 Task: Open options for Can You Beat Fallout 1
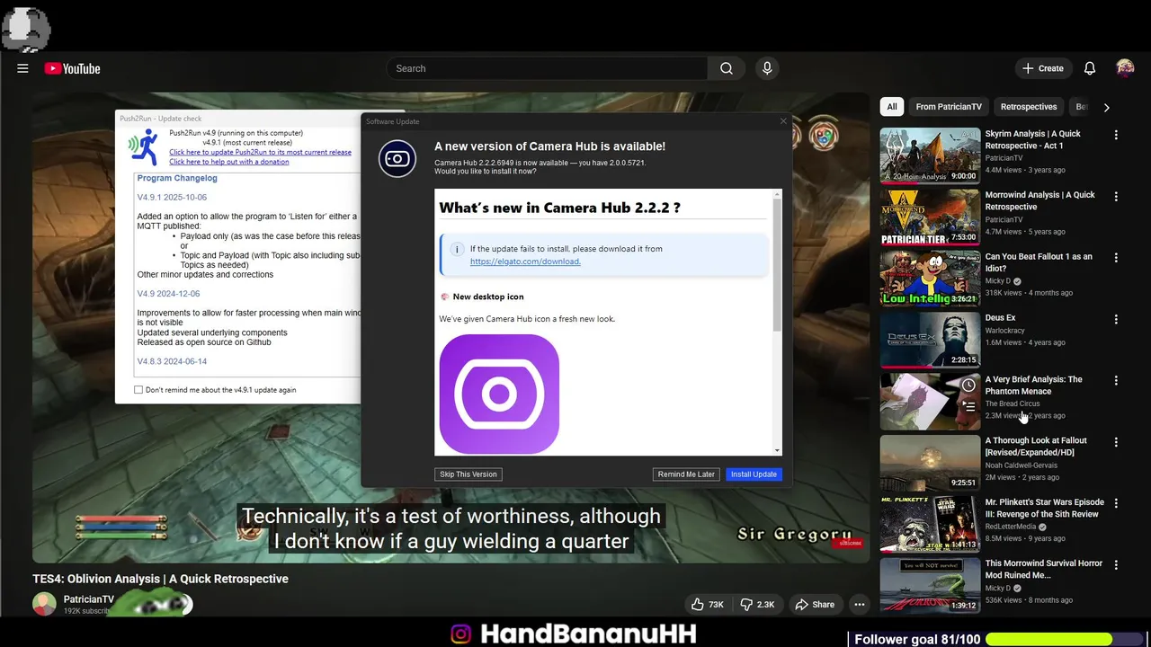click(x=1116, y=258)
